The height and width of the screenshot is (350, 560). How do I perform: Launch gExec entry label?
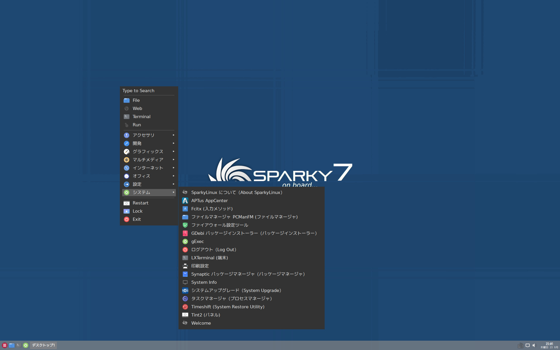(x=197, y=242)
